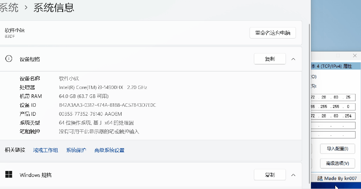Viewport: 361px width, 189px height.
Task: Copy Windows specifications with 复制 button
Action: pyautogui.click(x=270, y=175)
